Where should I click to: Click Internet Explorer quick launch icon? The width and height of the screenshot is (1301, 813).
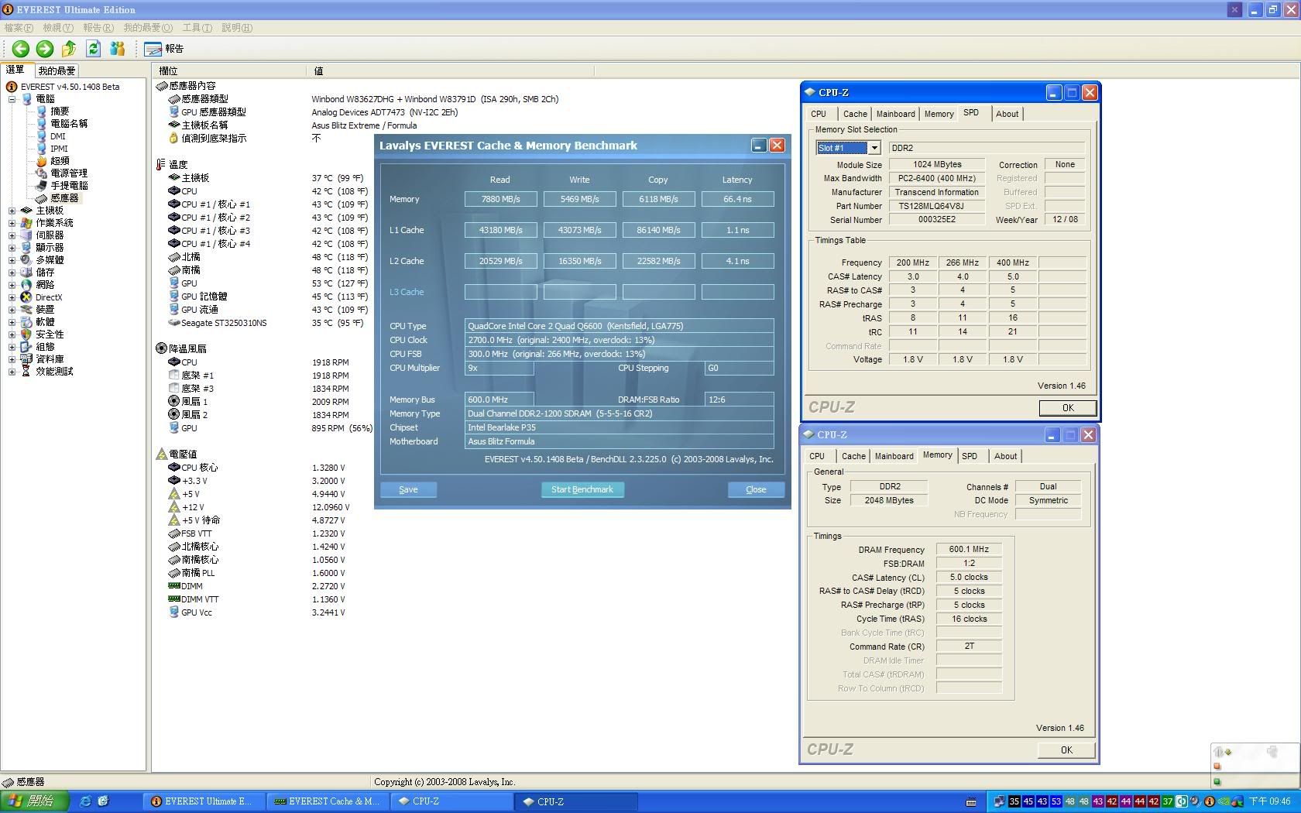point(85,801)
